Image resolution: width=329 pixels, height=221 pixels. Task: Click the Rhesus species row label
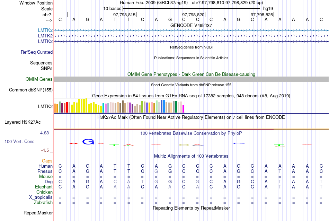point(45,171)
